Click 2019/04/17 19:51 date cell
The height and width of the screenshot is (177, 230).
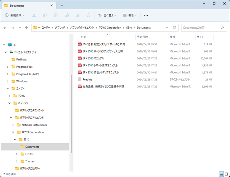tap(147, 44)
